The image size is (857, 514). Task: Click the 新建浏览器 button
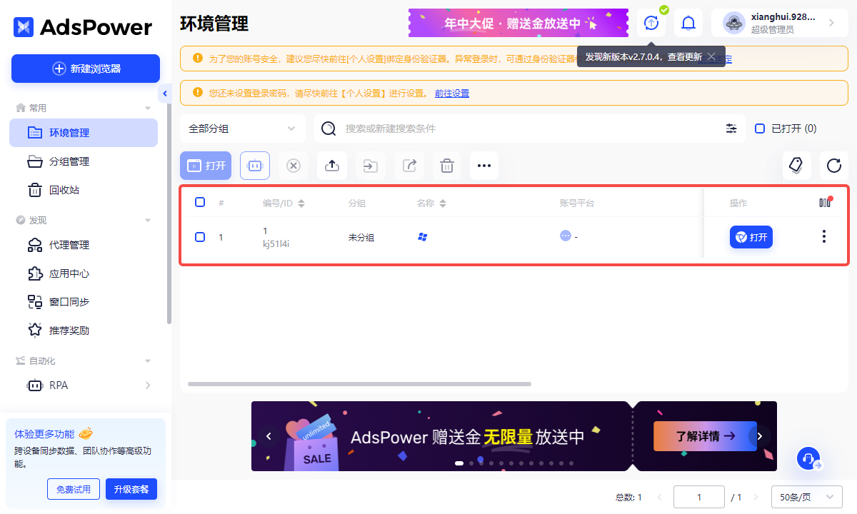click(x=86, y=69)
